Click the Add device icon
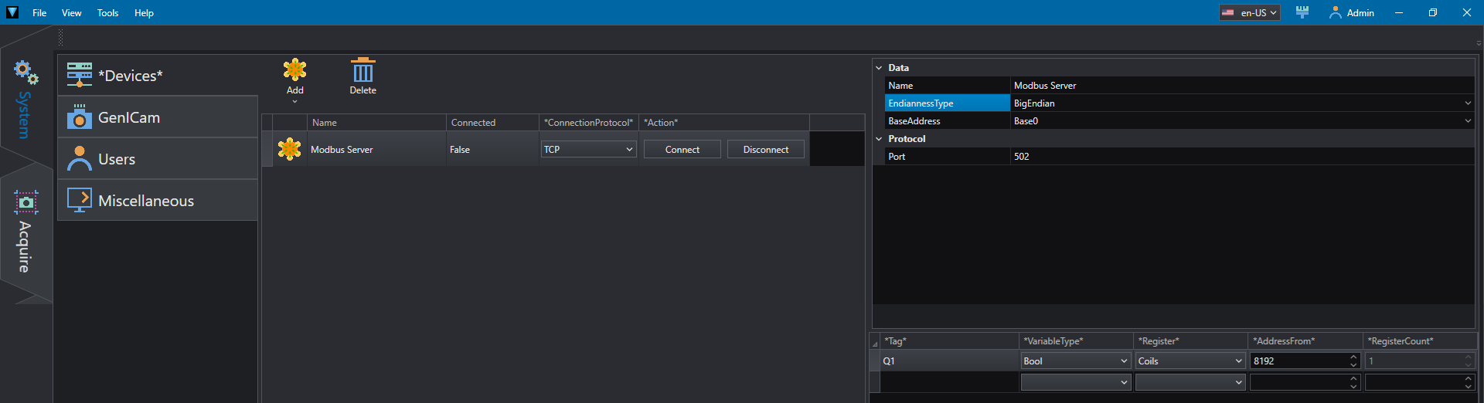Image resolution: width=1484 pixels, height=403 pixels. tap(294, 70)
